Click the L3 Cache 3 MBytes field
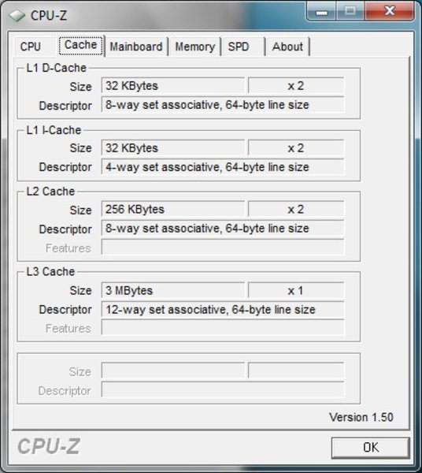Screen dimensions: 422x473 pyautogui.click(x=173, y=290)
